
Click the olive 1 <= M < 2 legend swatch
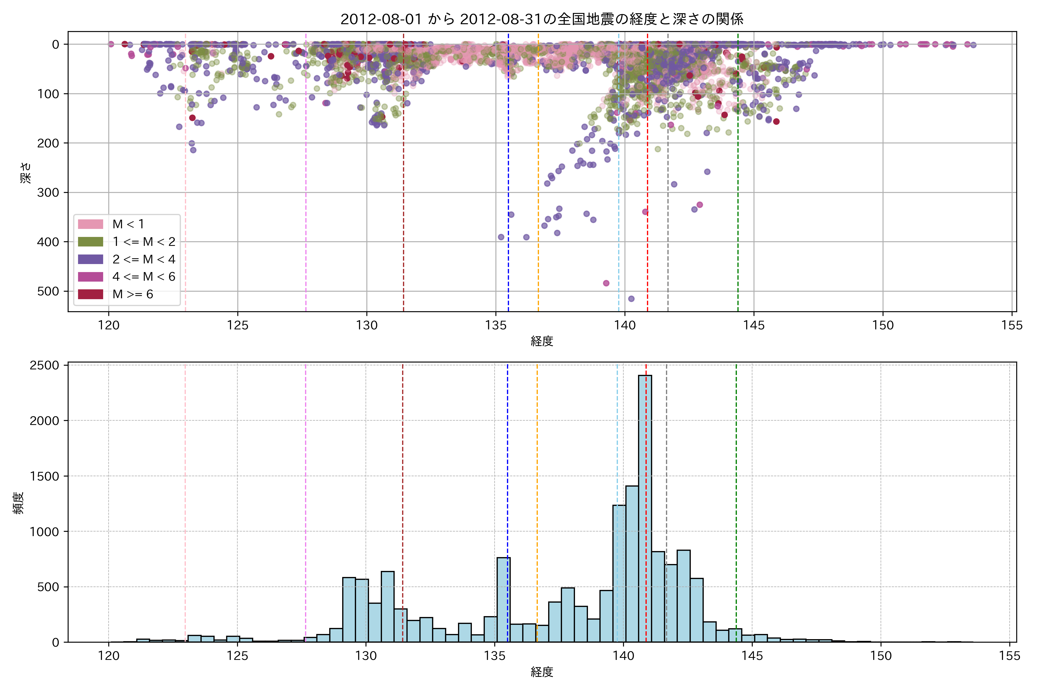(90, 242)
